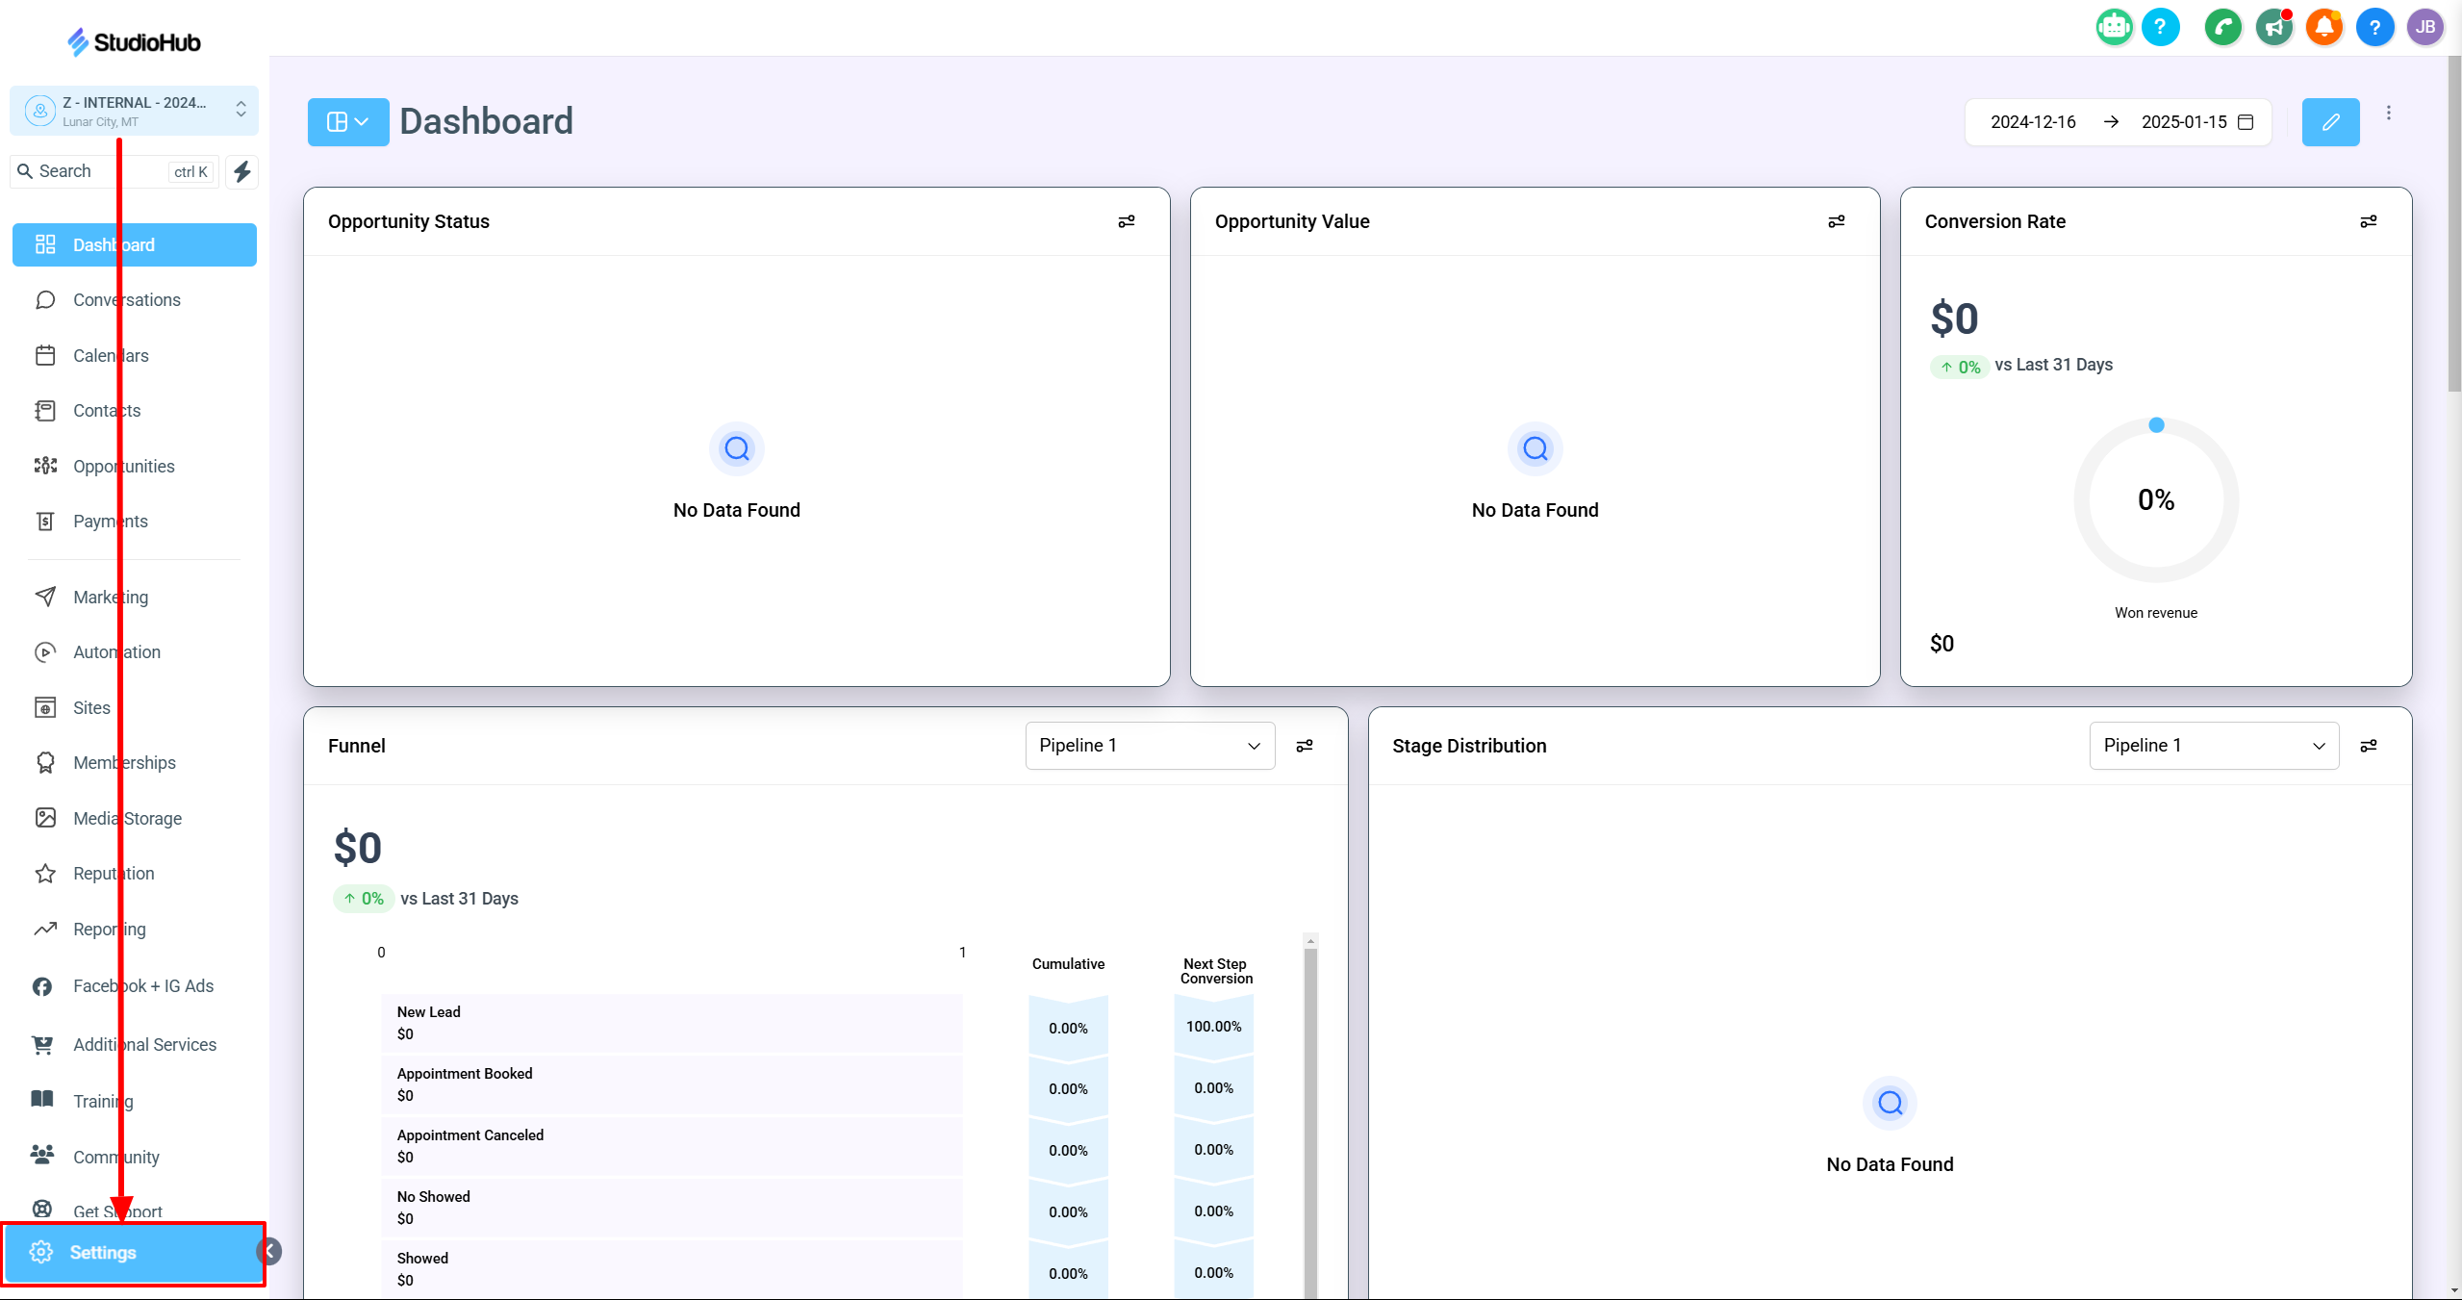The height and width of the screenshot is (1300, 2462).
Task: Expand the Stage Distribution Pipeline 1 dropdown
Action: (2213, 746)
